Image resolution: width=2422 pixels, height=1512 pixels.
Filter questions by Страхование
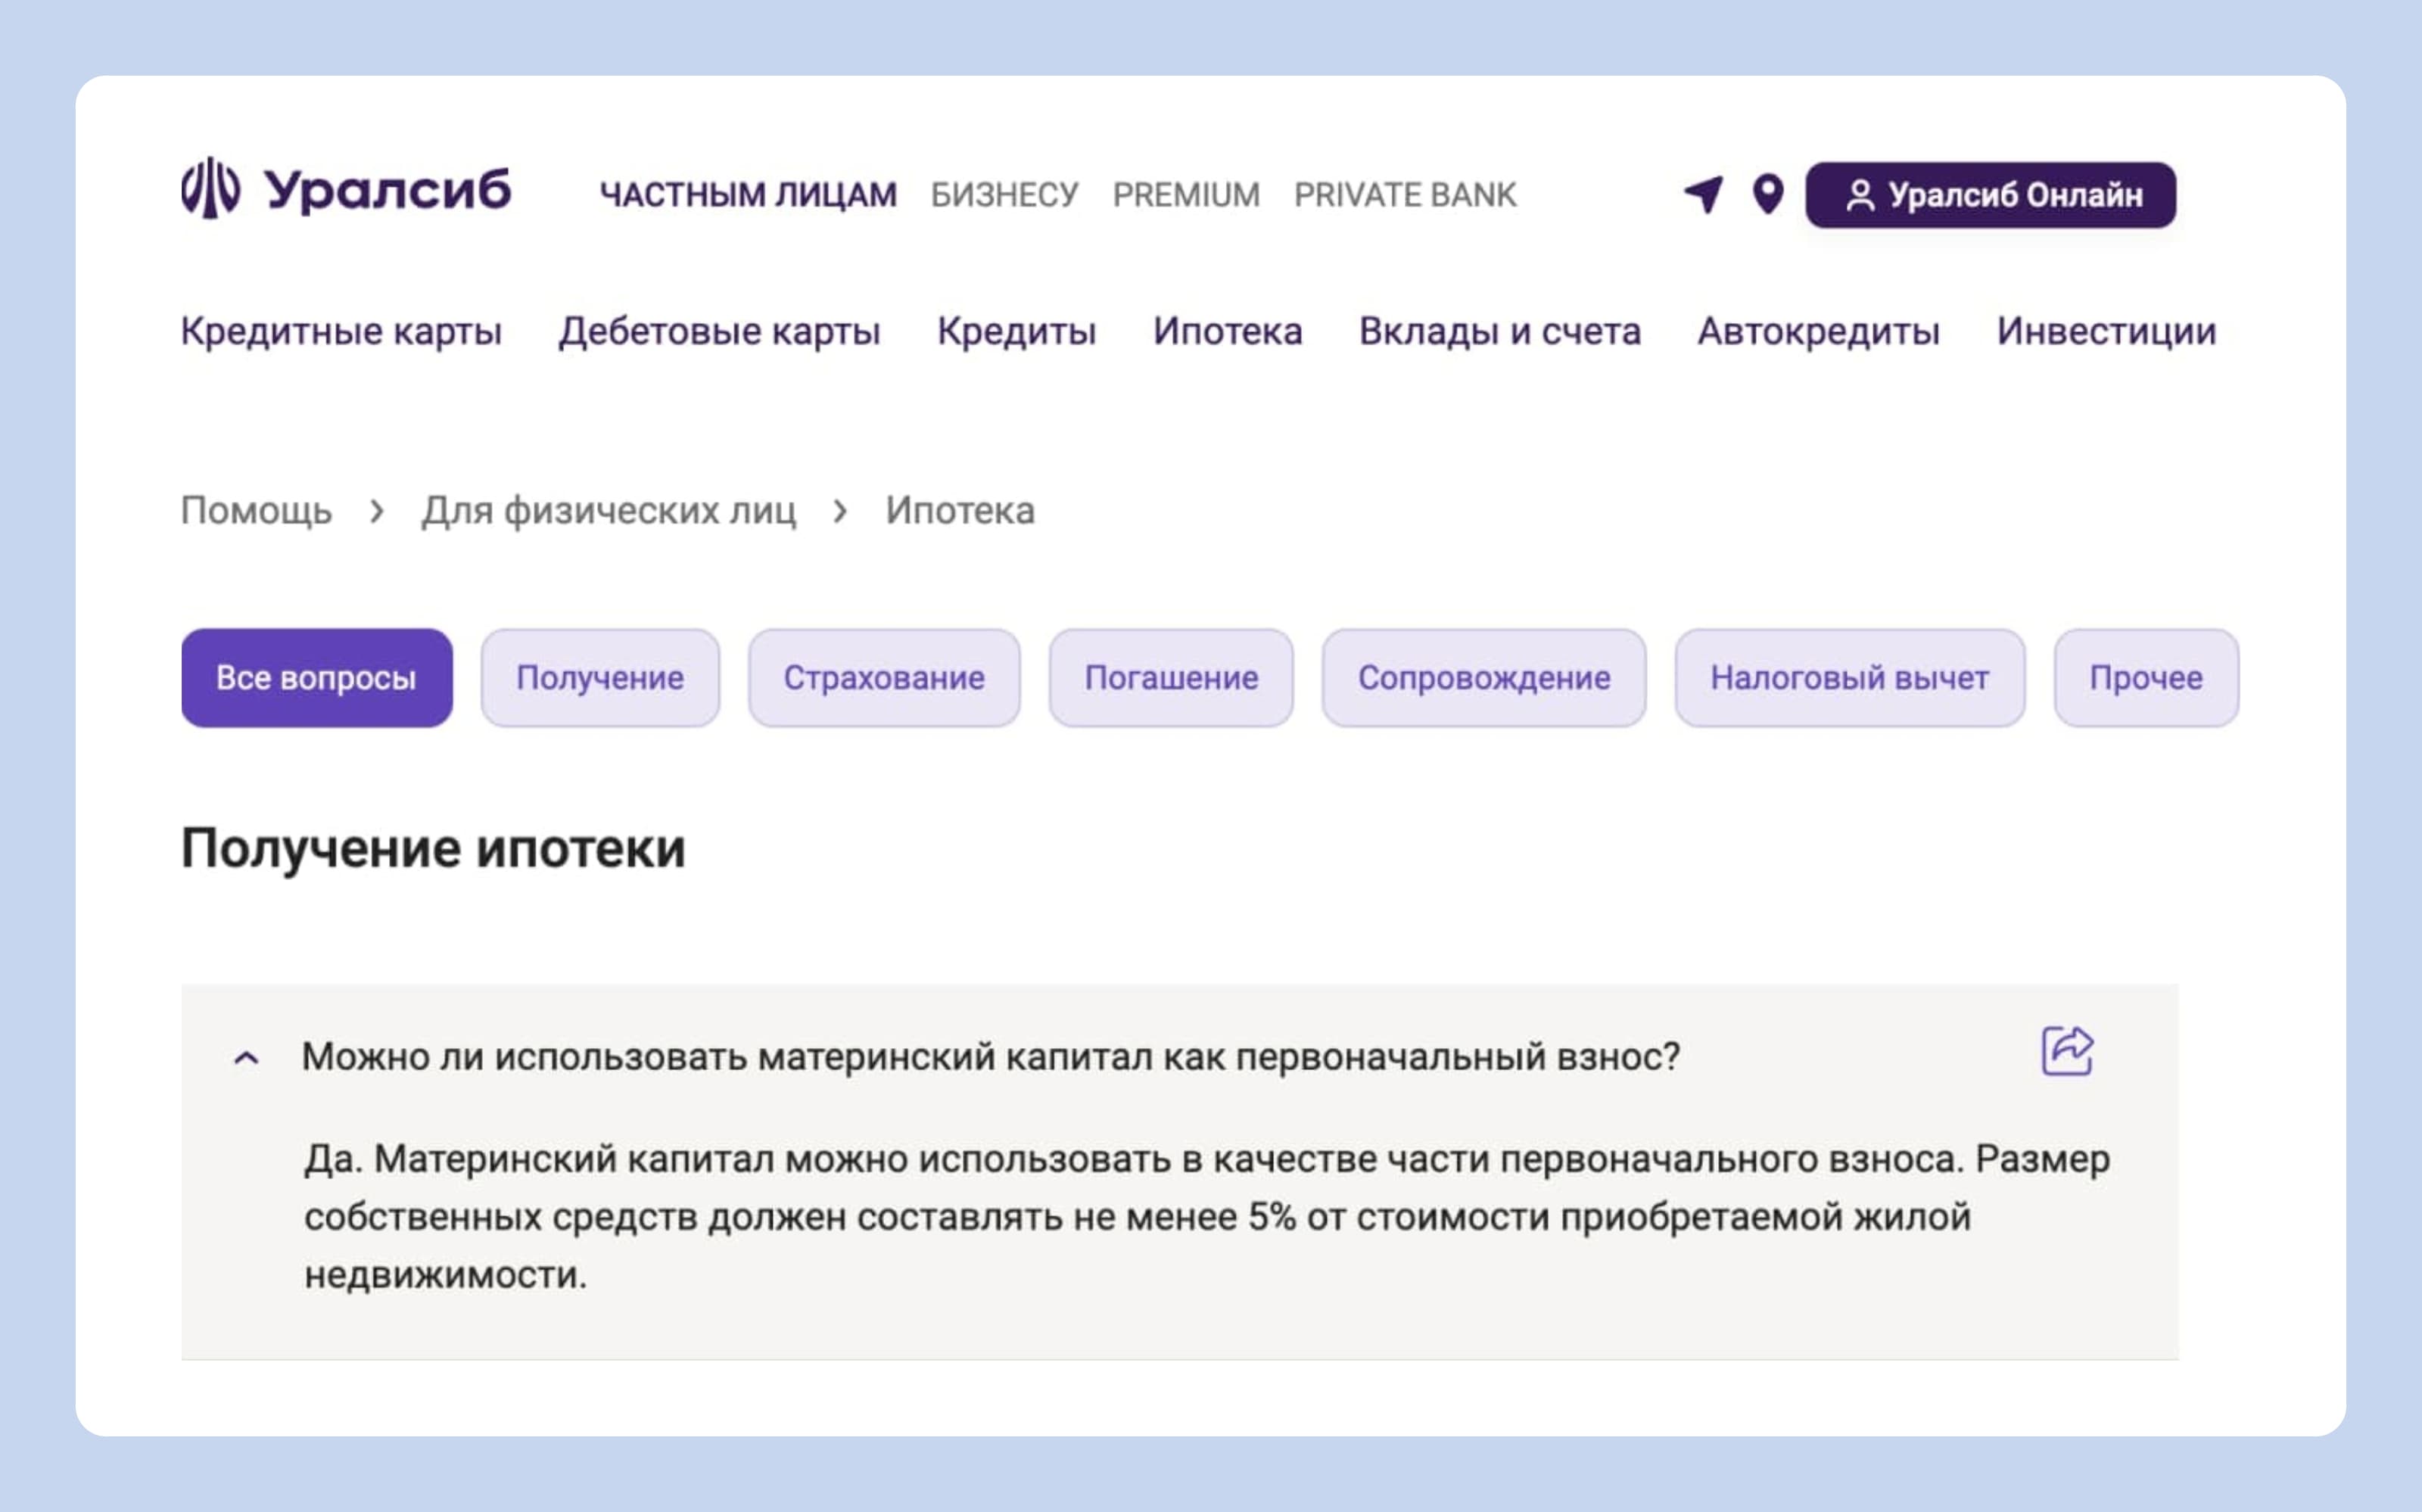coord(884,678)
